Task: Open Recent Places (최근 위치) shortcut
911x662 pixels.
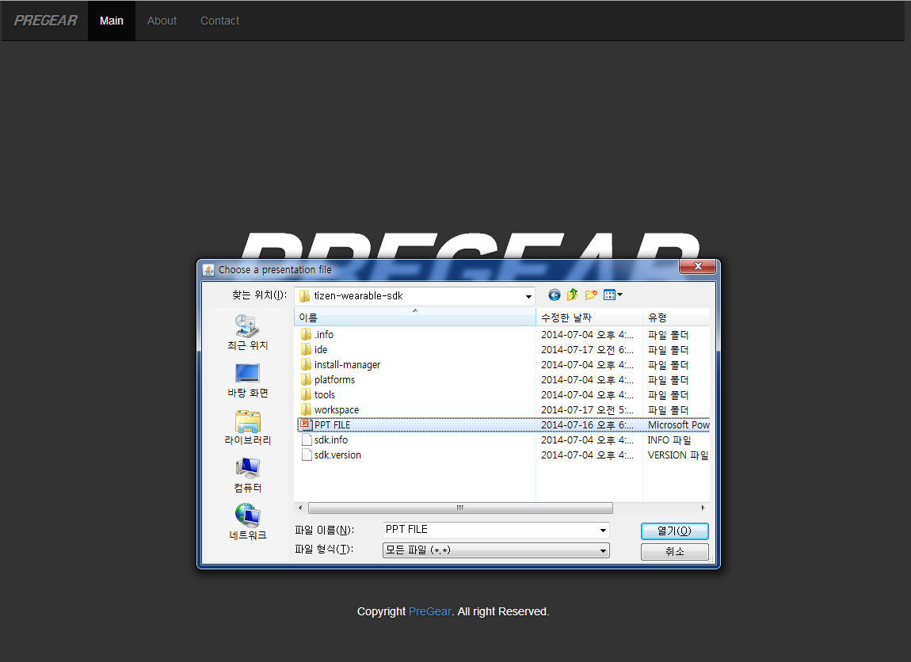Action: point(247,333)
